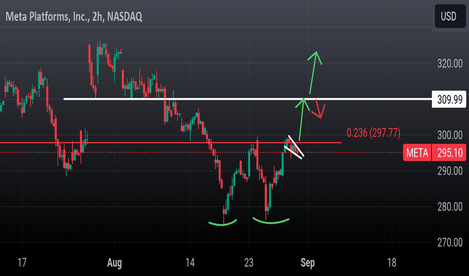Click the 295.10 current price label

pyautogui.click(x=449, y=153)
